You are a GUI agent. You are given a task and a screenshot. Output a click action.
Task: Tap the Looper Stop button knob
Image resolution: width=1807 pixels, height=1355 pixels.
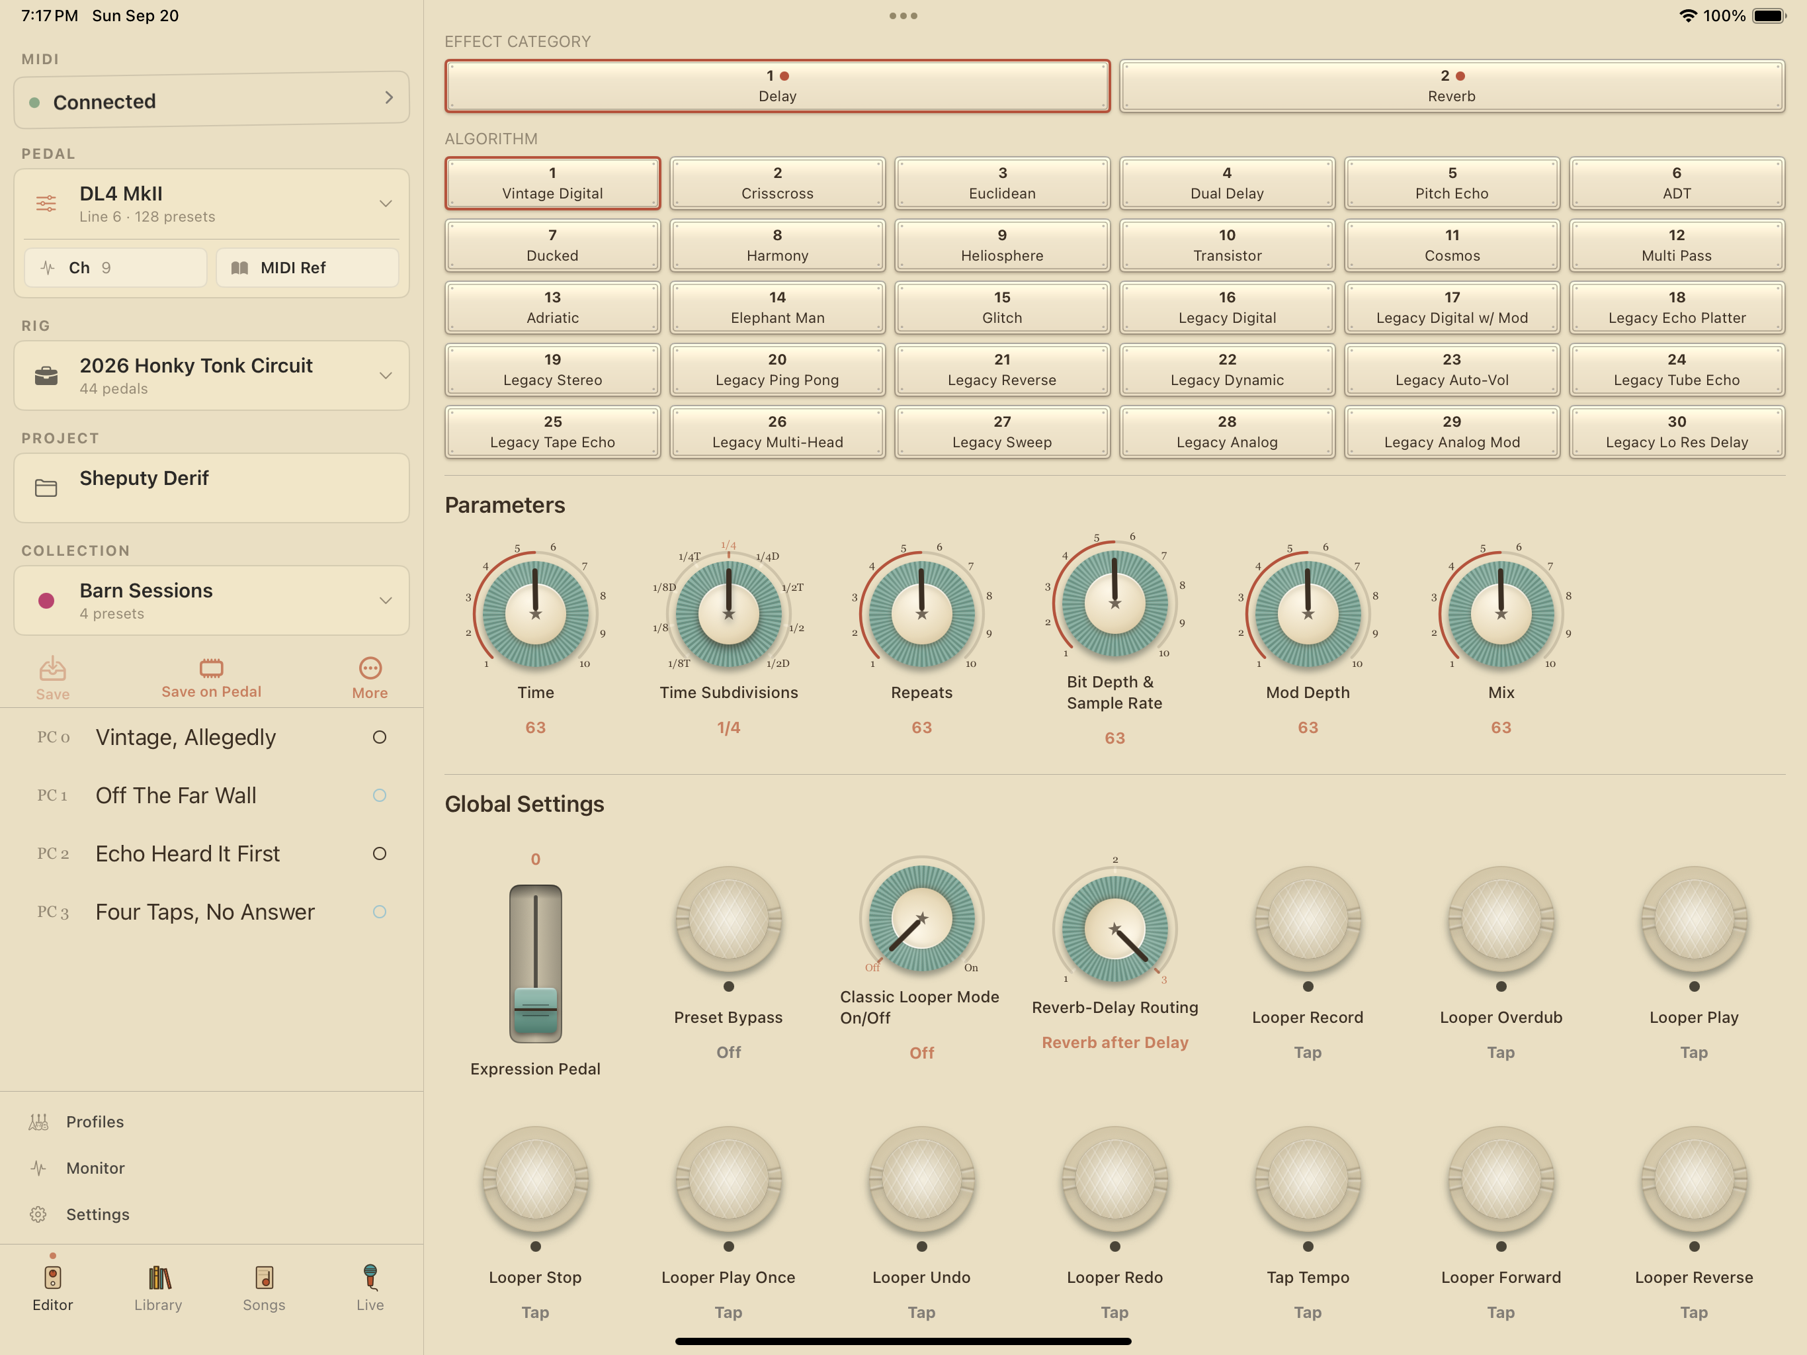pos(535,1179)
